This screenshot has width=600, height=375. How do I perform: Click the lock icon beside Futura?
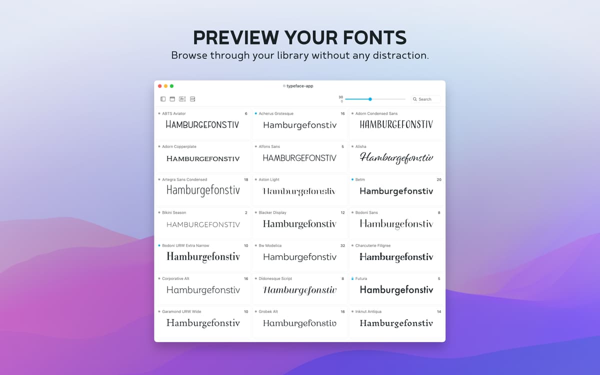tap(352, 278)
